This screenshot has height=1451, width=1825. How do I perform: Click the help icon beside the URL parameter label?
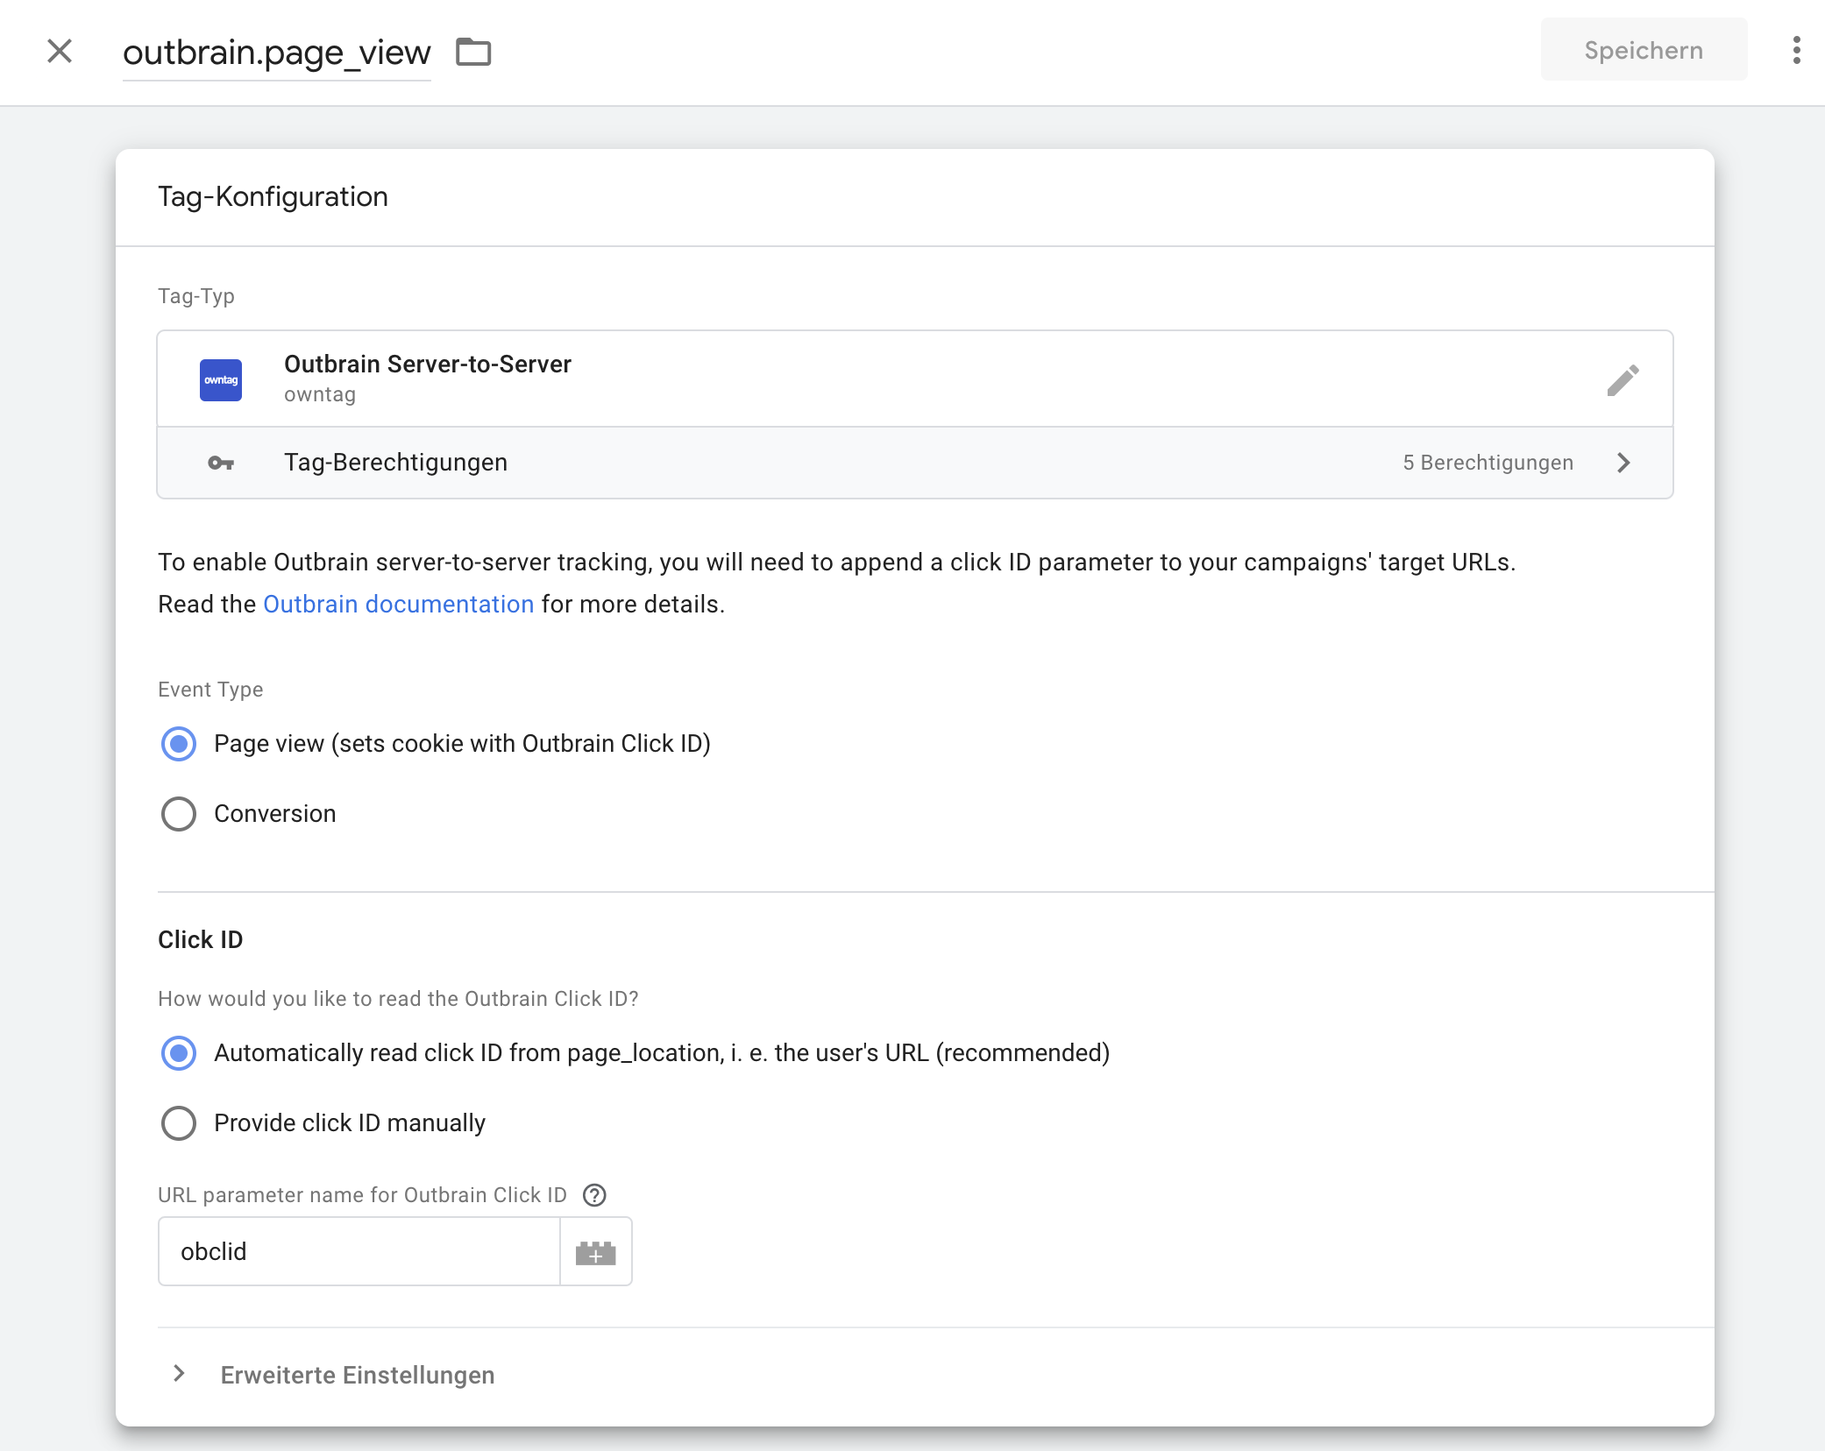(x=595, y=1195)
